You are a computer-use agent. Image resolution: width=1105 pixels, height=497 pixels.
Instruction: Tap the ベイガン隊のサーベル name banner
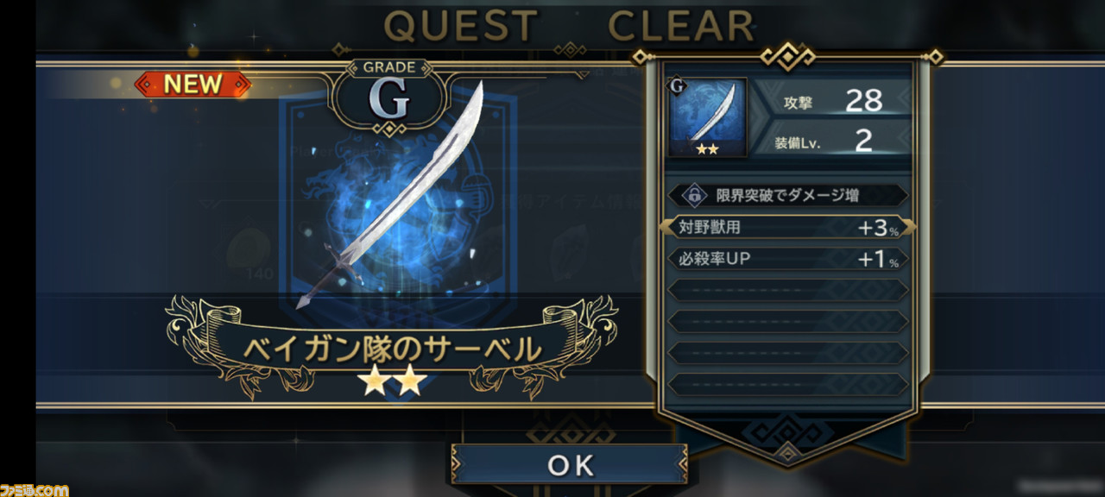tap(392, 348)
